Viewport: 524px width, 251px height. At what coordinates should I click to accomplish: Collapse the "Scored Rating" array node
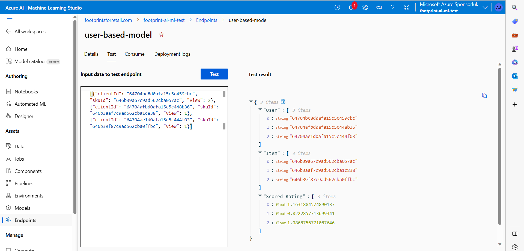click(x=260, y=196)
